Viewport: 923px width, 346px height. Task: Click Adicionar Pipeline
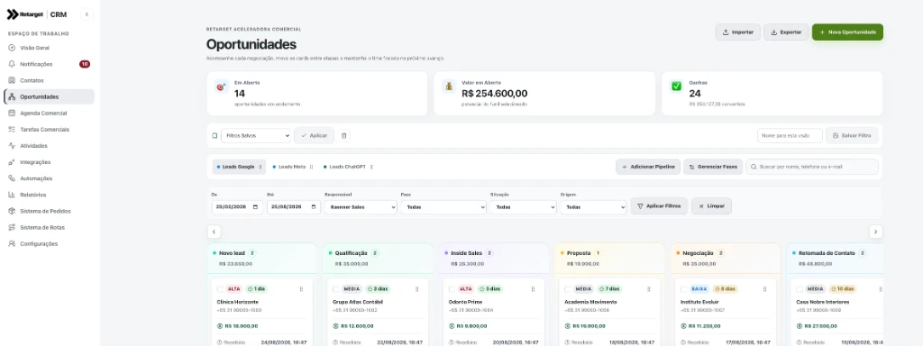pyautogui.click(x=648, y=167)
